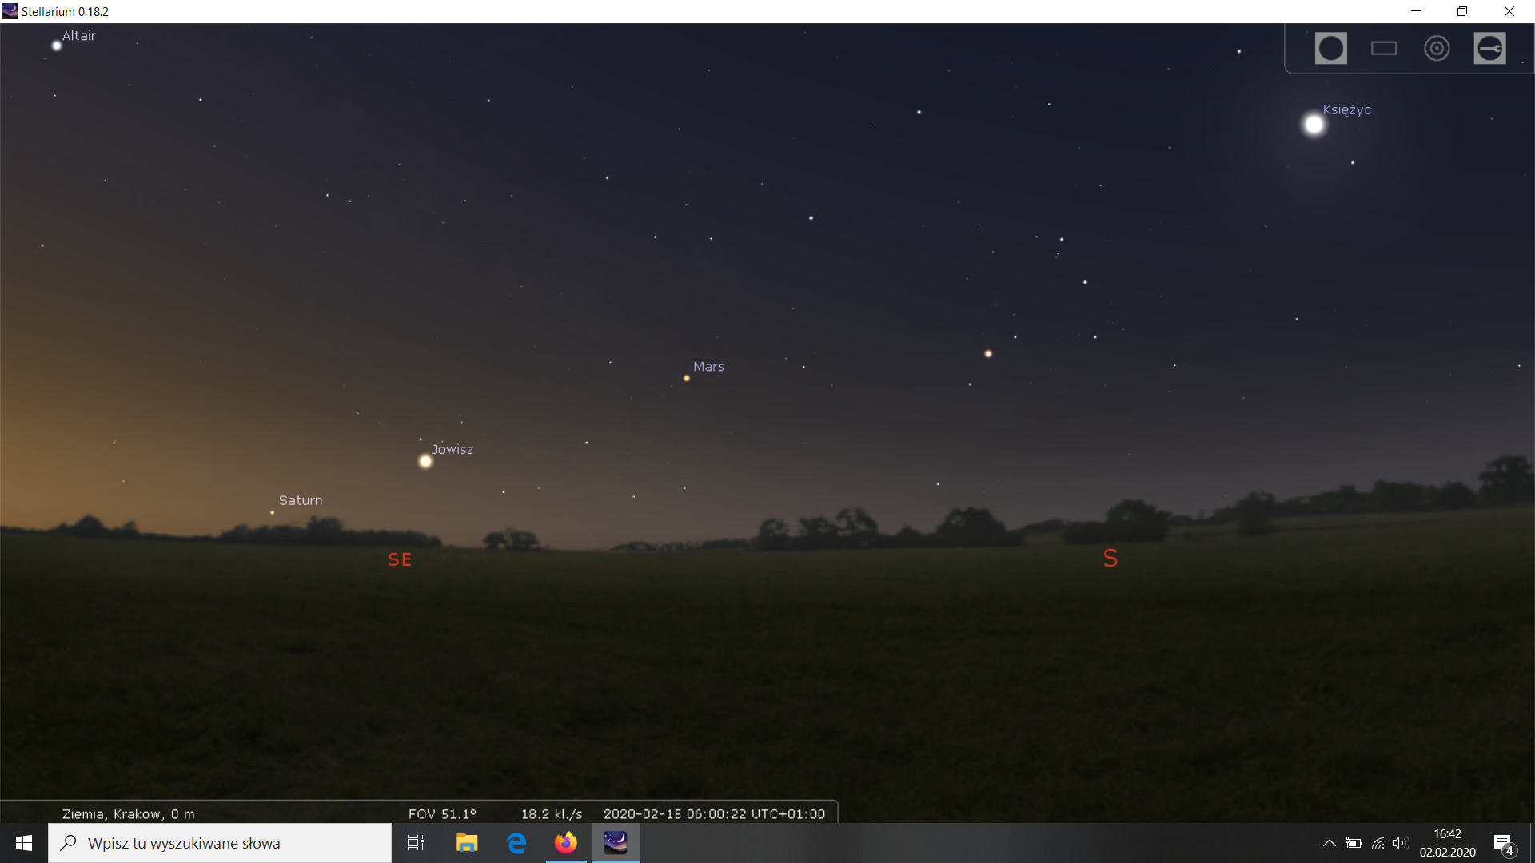The image size is (1535, 863).
Task: Switch to Firefox in taskbar
Action: (x=566, y=843)
